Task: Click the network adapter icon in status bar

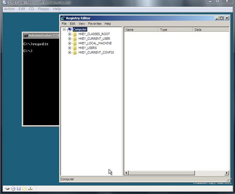Action: point(30,189)
